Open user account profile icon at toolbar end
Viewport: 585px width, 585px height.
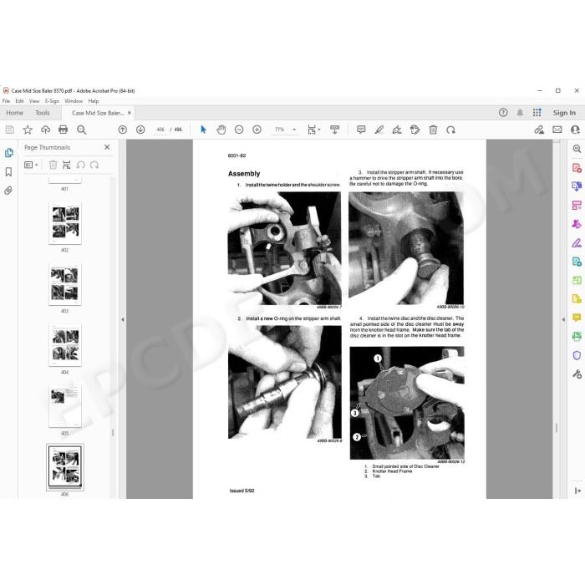click(575, 130)
